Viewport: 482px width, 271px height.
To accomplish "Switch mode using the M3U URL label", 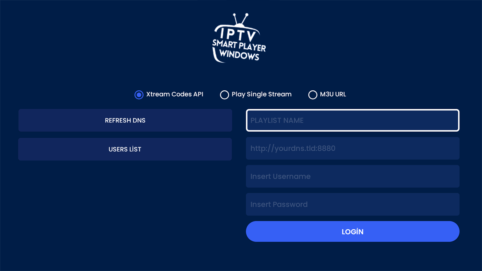I will [x=333, y=94].
